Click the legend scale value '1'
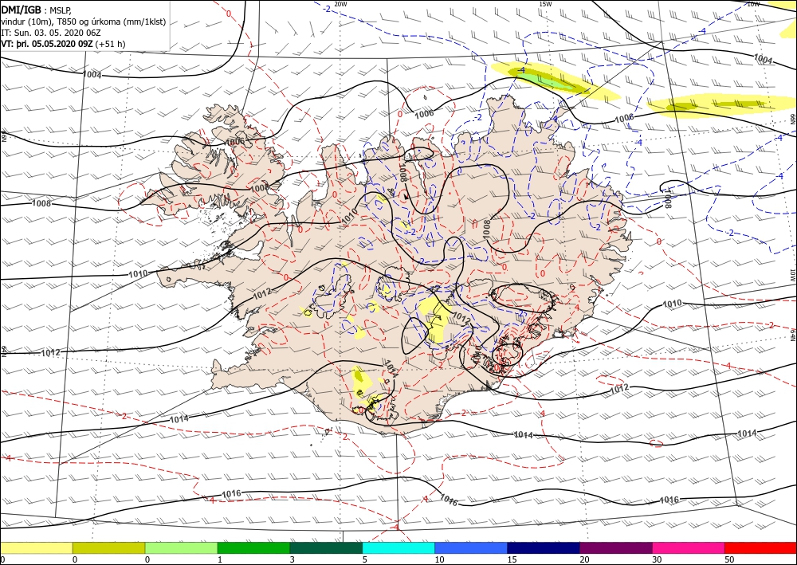Viewport: 797px width, 565px height. pyautogui.click(x=219, y=560)
